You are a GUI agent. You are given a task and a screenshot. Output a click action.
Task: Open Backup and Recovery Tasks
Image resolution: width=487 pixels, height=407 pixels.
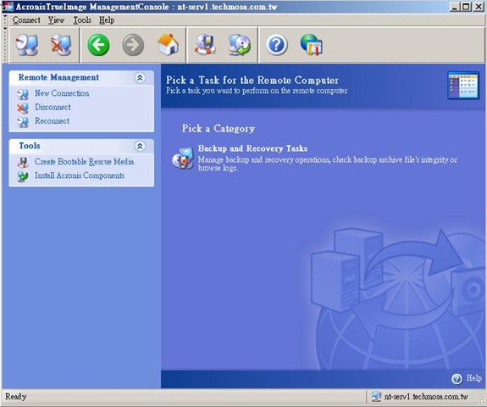tap(253, 148)
